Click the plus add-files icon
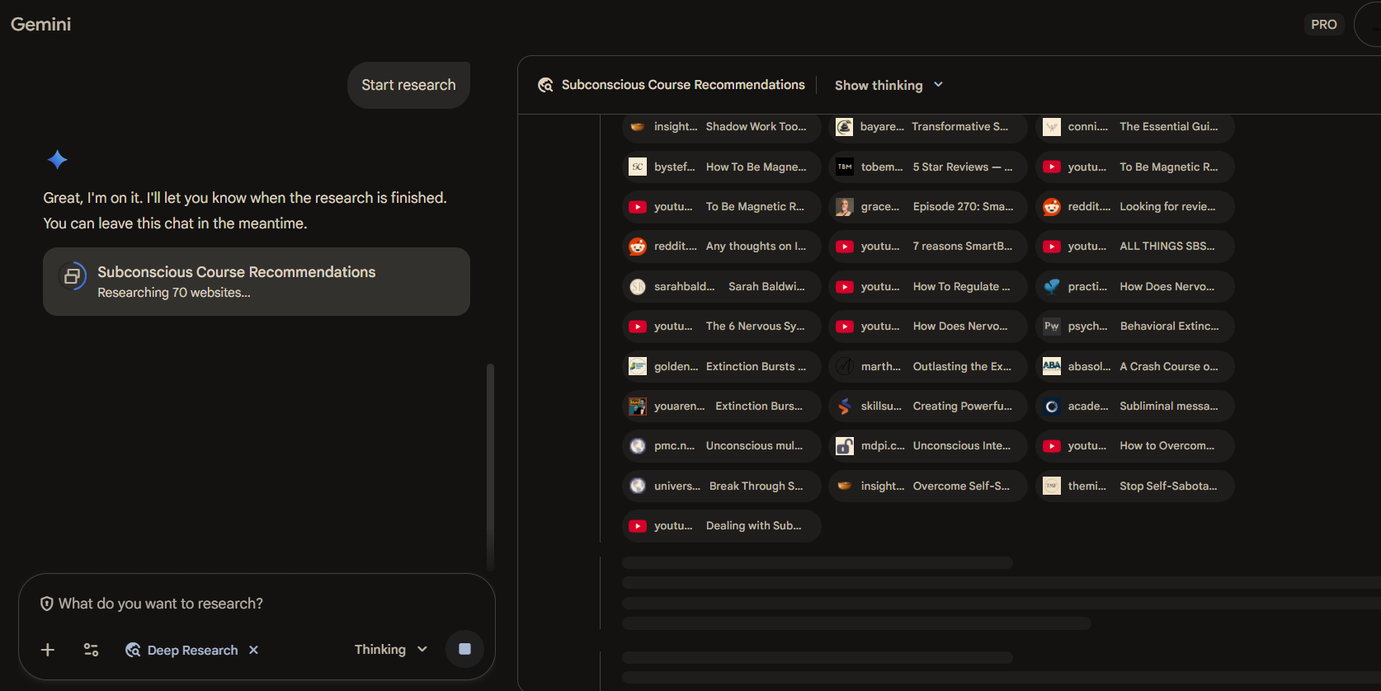1381x691 pixels. click(48, 650)
